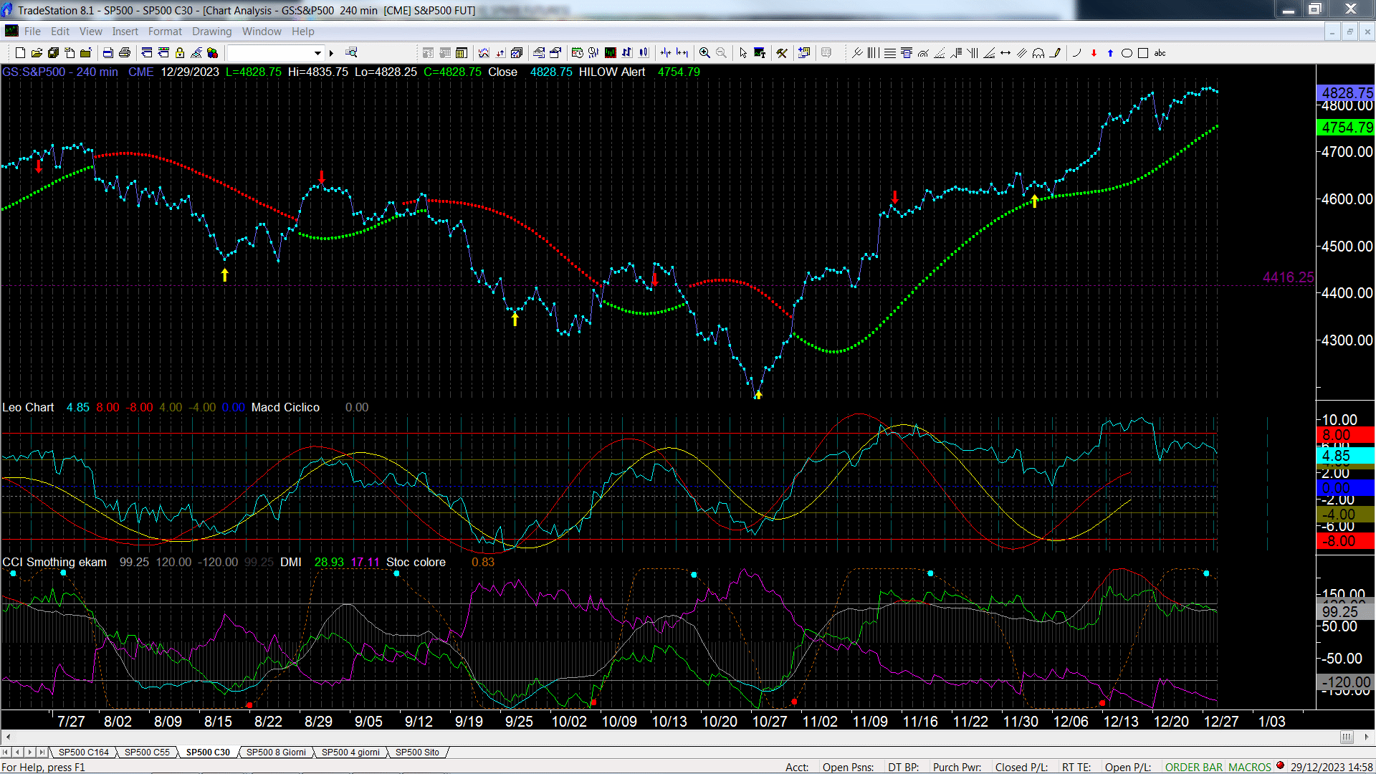Click the yellow padlock icon
Image resolution: width=1376 pixels, height=774 pixels.
click(x=180, y=53)
